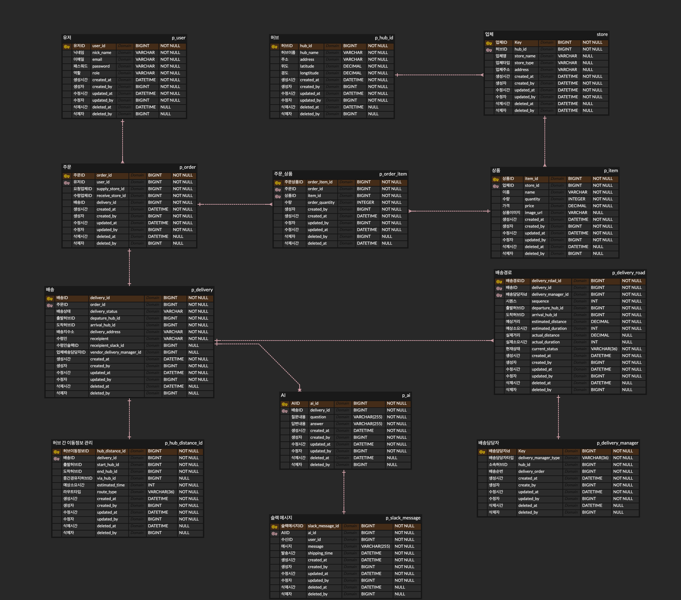Click relation line connecting p_order and p_order_item

coord(235,204)
